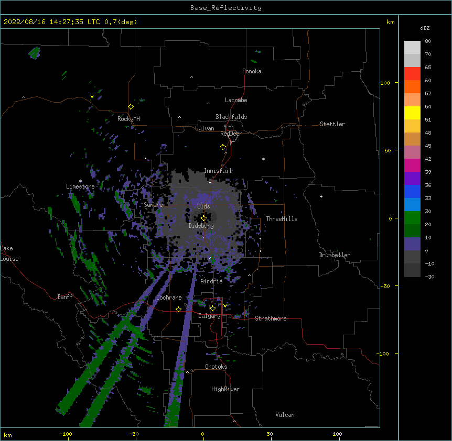Click the Didsbury town label
The image size is (452, 441).
click(x=201, y=226)
